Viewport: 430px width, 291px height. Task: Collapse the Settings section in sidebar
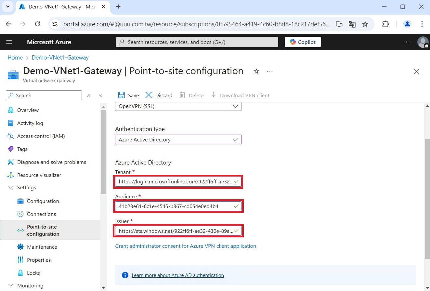[11, 188]
